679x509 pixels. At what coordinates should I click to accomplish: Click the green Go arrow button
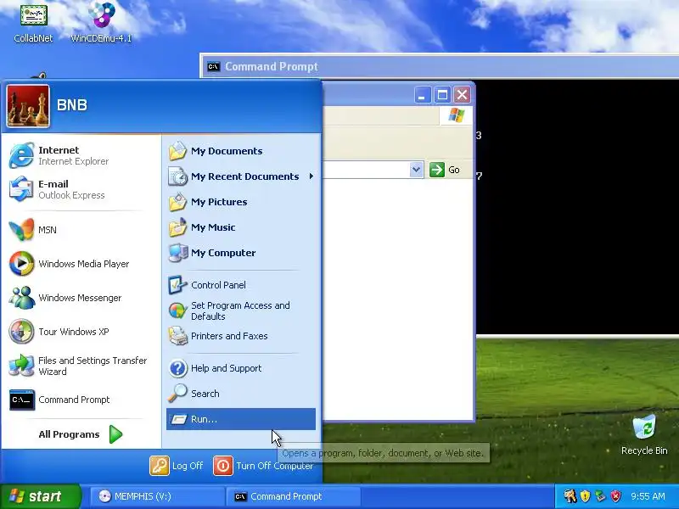(x=437, y=170)
